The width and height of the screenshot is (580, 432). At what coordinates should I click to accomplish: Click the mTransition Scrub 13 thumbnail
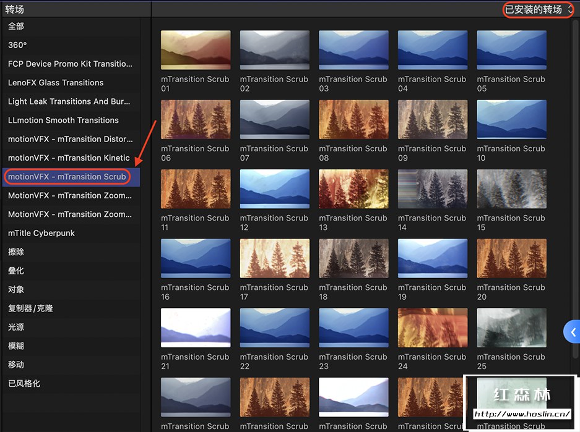click(x=353, y=188)
